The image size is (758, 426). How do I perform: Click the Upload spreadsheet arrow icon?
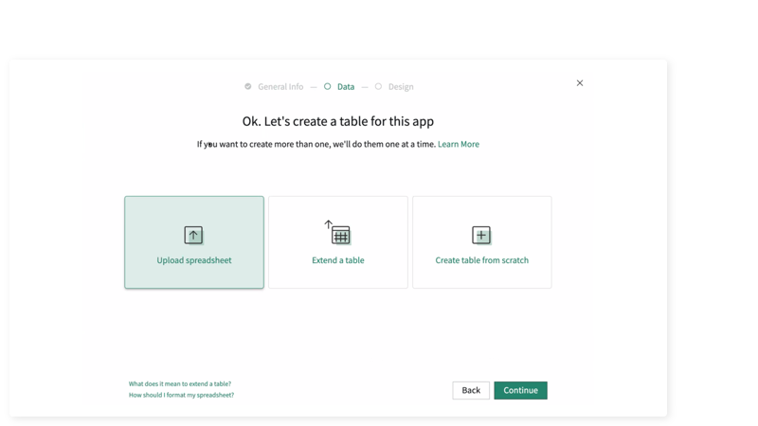coord(193,235)
